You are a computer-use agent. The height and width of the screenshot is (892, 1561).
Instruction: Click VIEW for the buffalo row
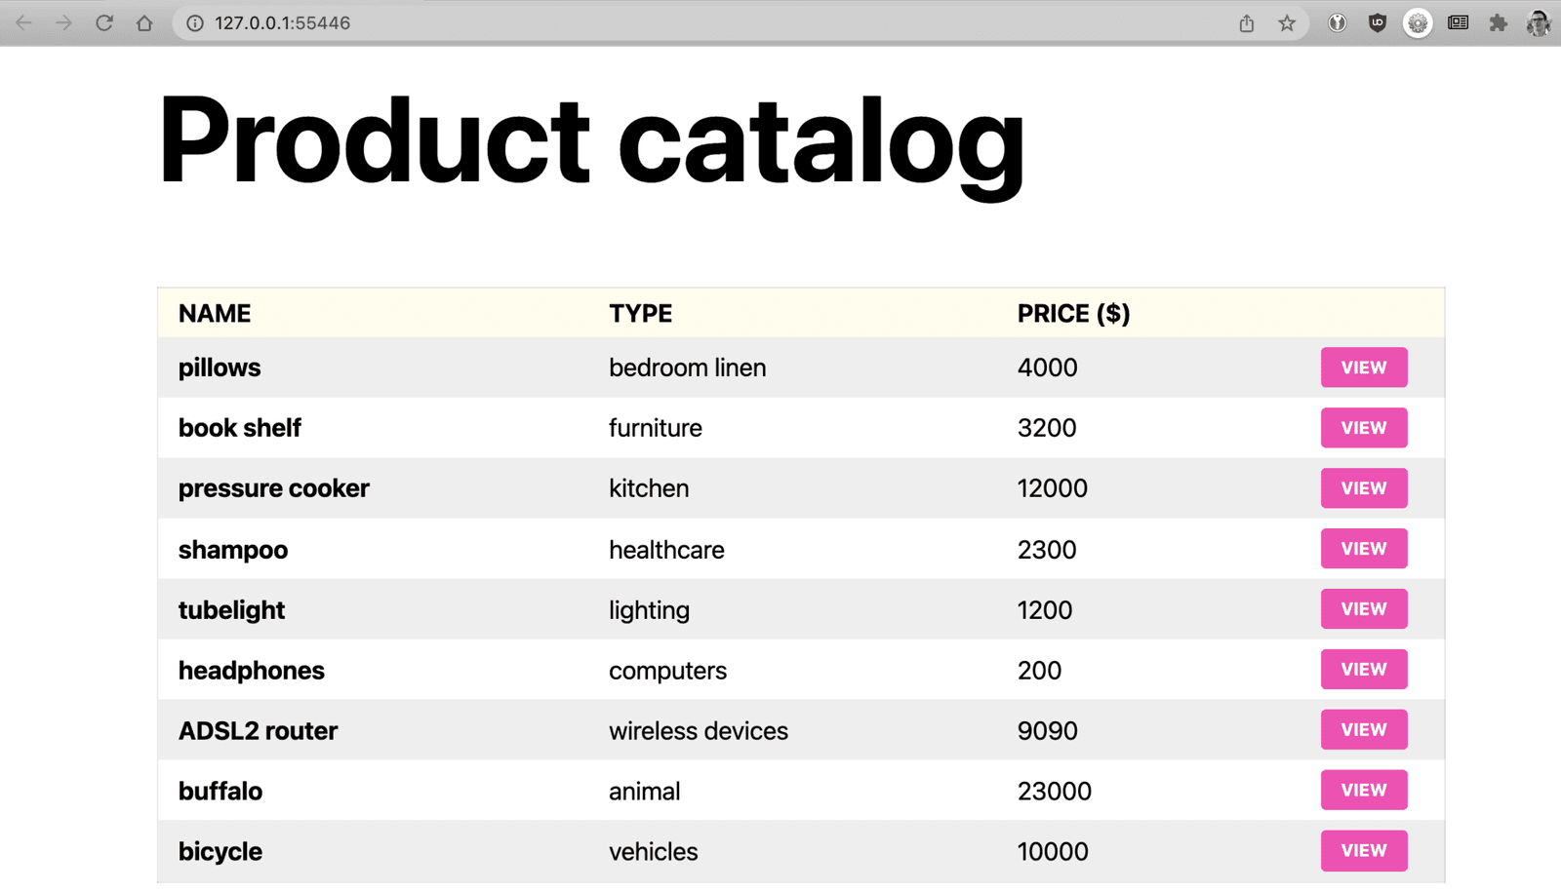pyautogui.click(x=1363, y=791)
